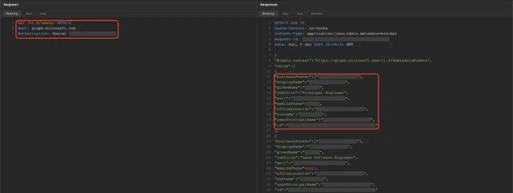The height and width of the screenshot is (193, 513).
Task: Click "businessPhones" on response line 11
Action: pyautogui.click(x=293, y=76)
